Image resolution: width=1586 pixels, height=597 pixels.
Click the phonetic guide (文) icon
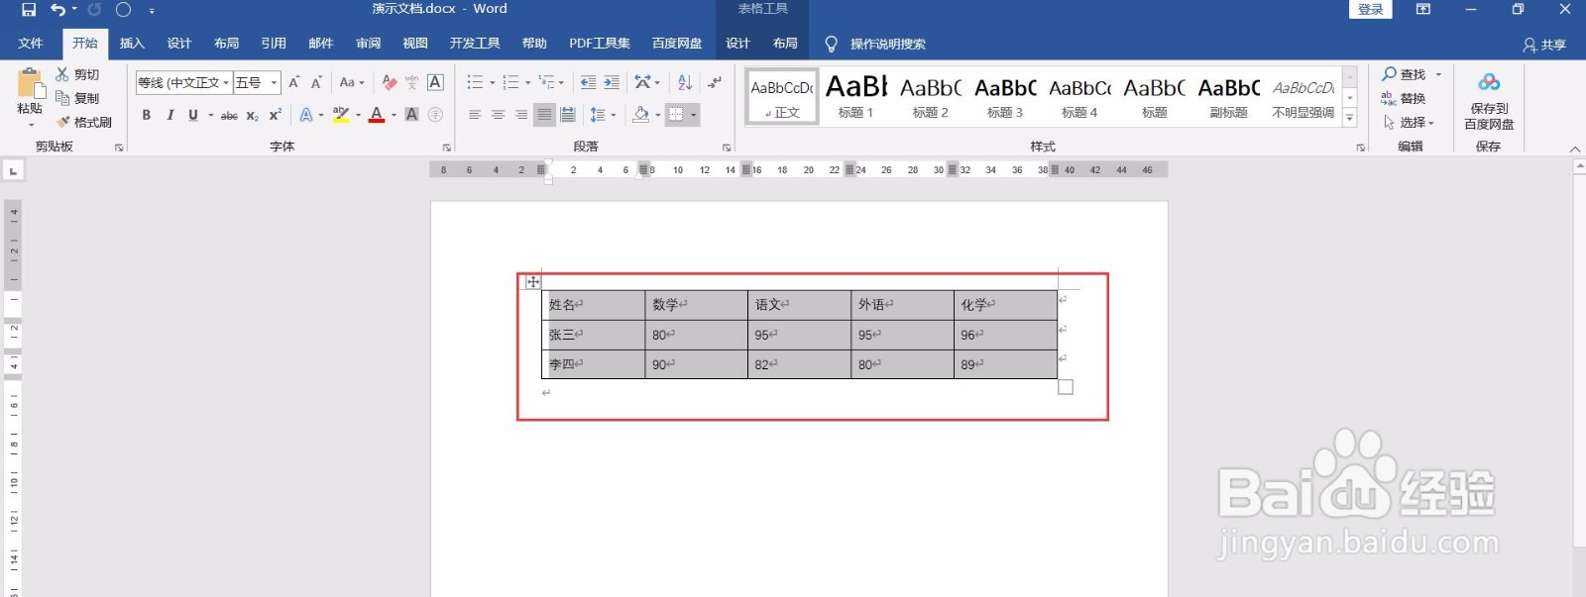point(411,82)
